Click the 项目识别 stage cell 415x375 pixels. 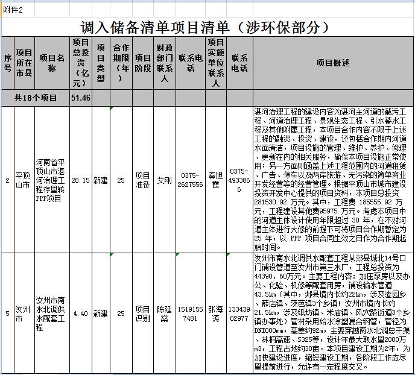pyautogui.click(x=142, y=314)
